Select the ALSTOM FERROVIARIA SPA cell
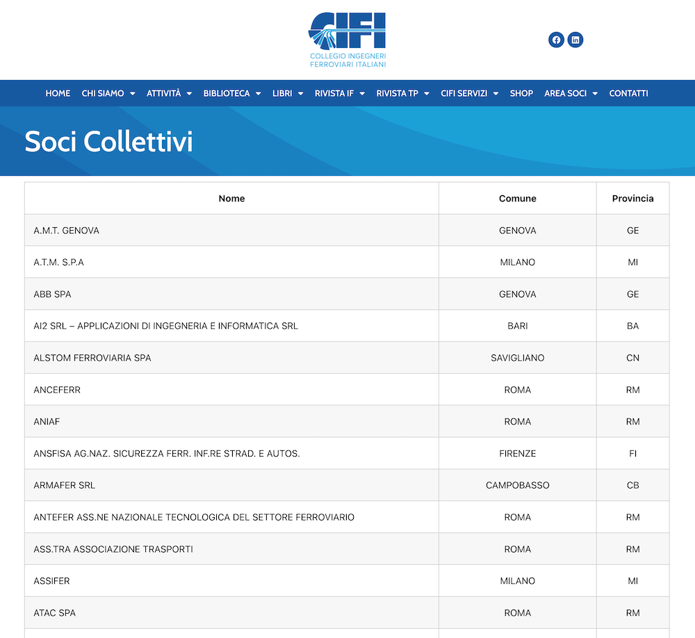 (x=232, y=358)
